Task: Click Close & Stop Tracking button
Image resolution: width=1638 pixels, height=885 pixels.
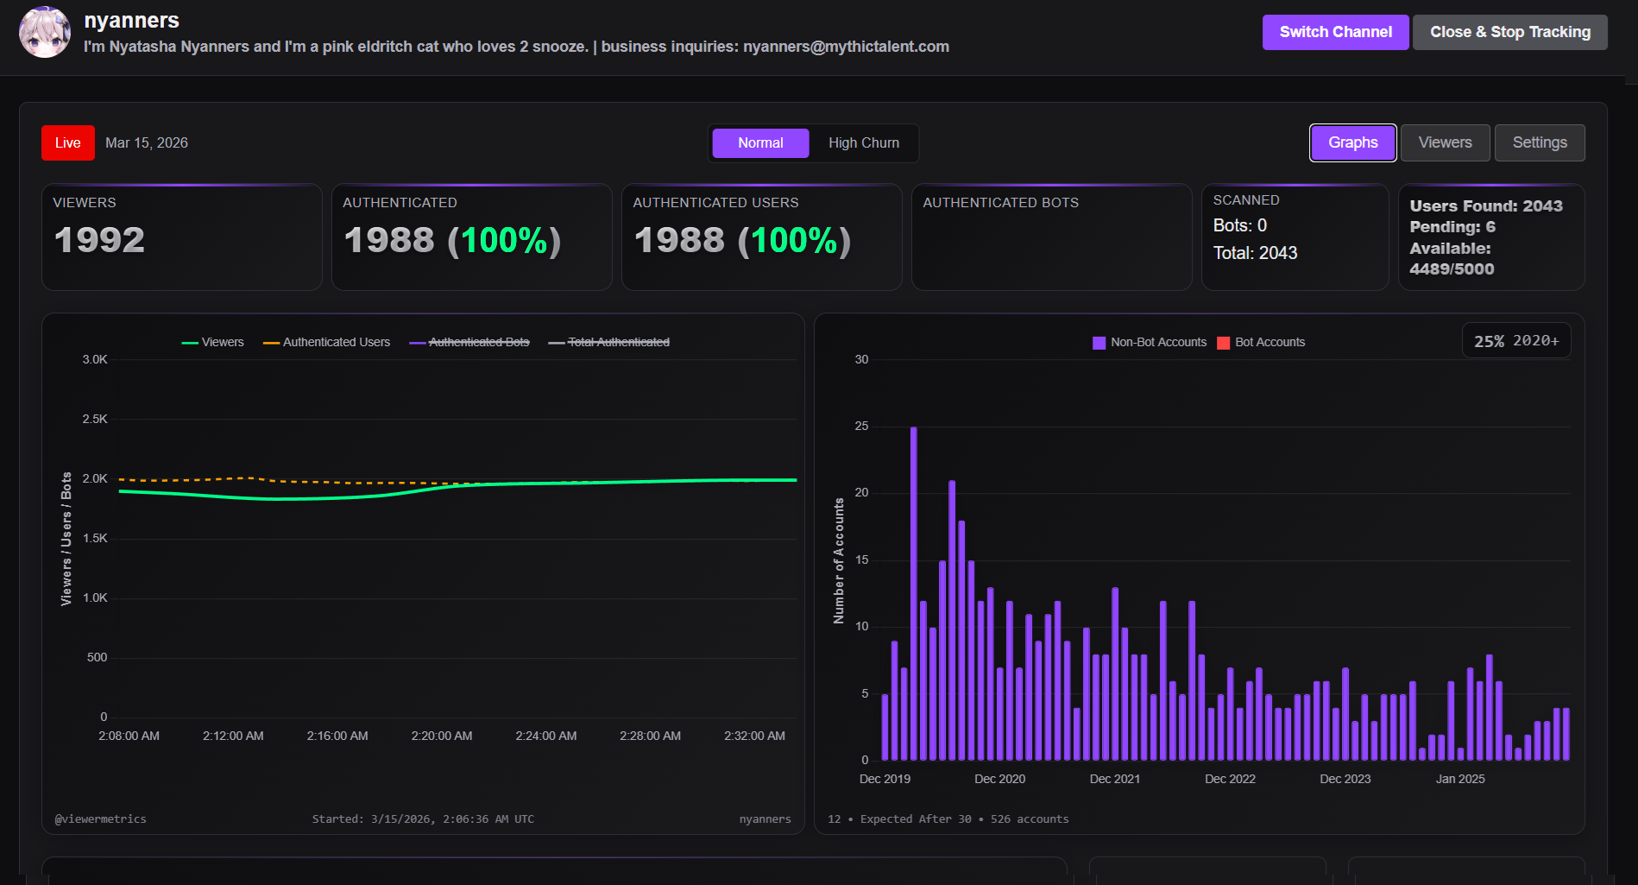Action: [1509, 32]
